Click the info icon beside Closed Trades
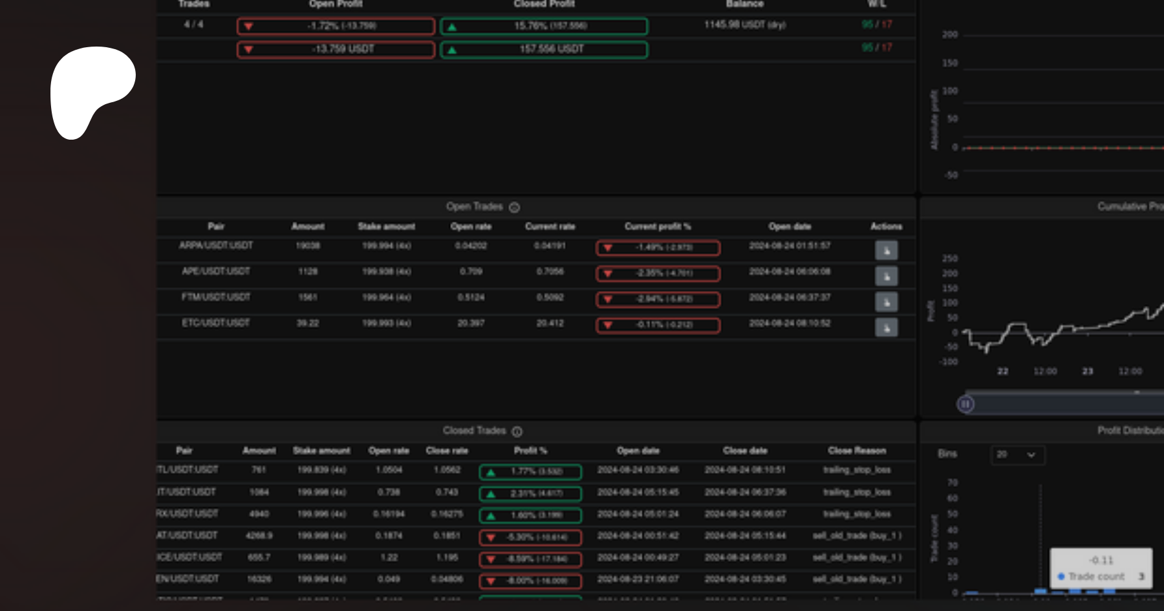This screenshot has height=611, width=1164. click(x=517, y=431)
